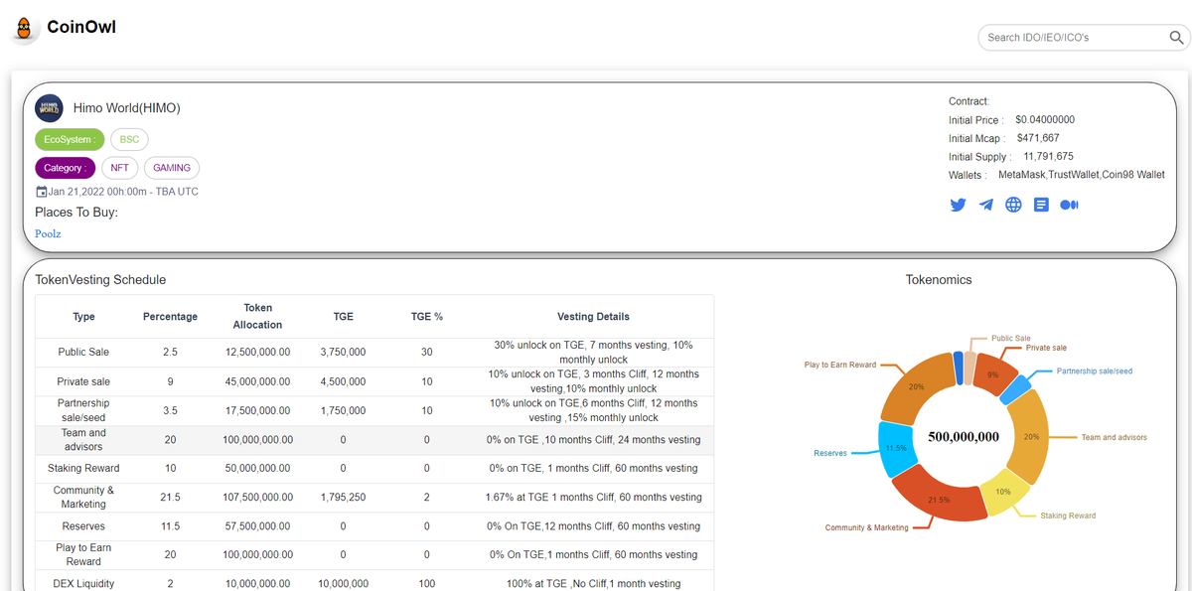This screenshot has height=591, width=1192.
Task: Click the Private sale 9% chart slice
Action: [995, 373]
